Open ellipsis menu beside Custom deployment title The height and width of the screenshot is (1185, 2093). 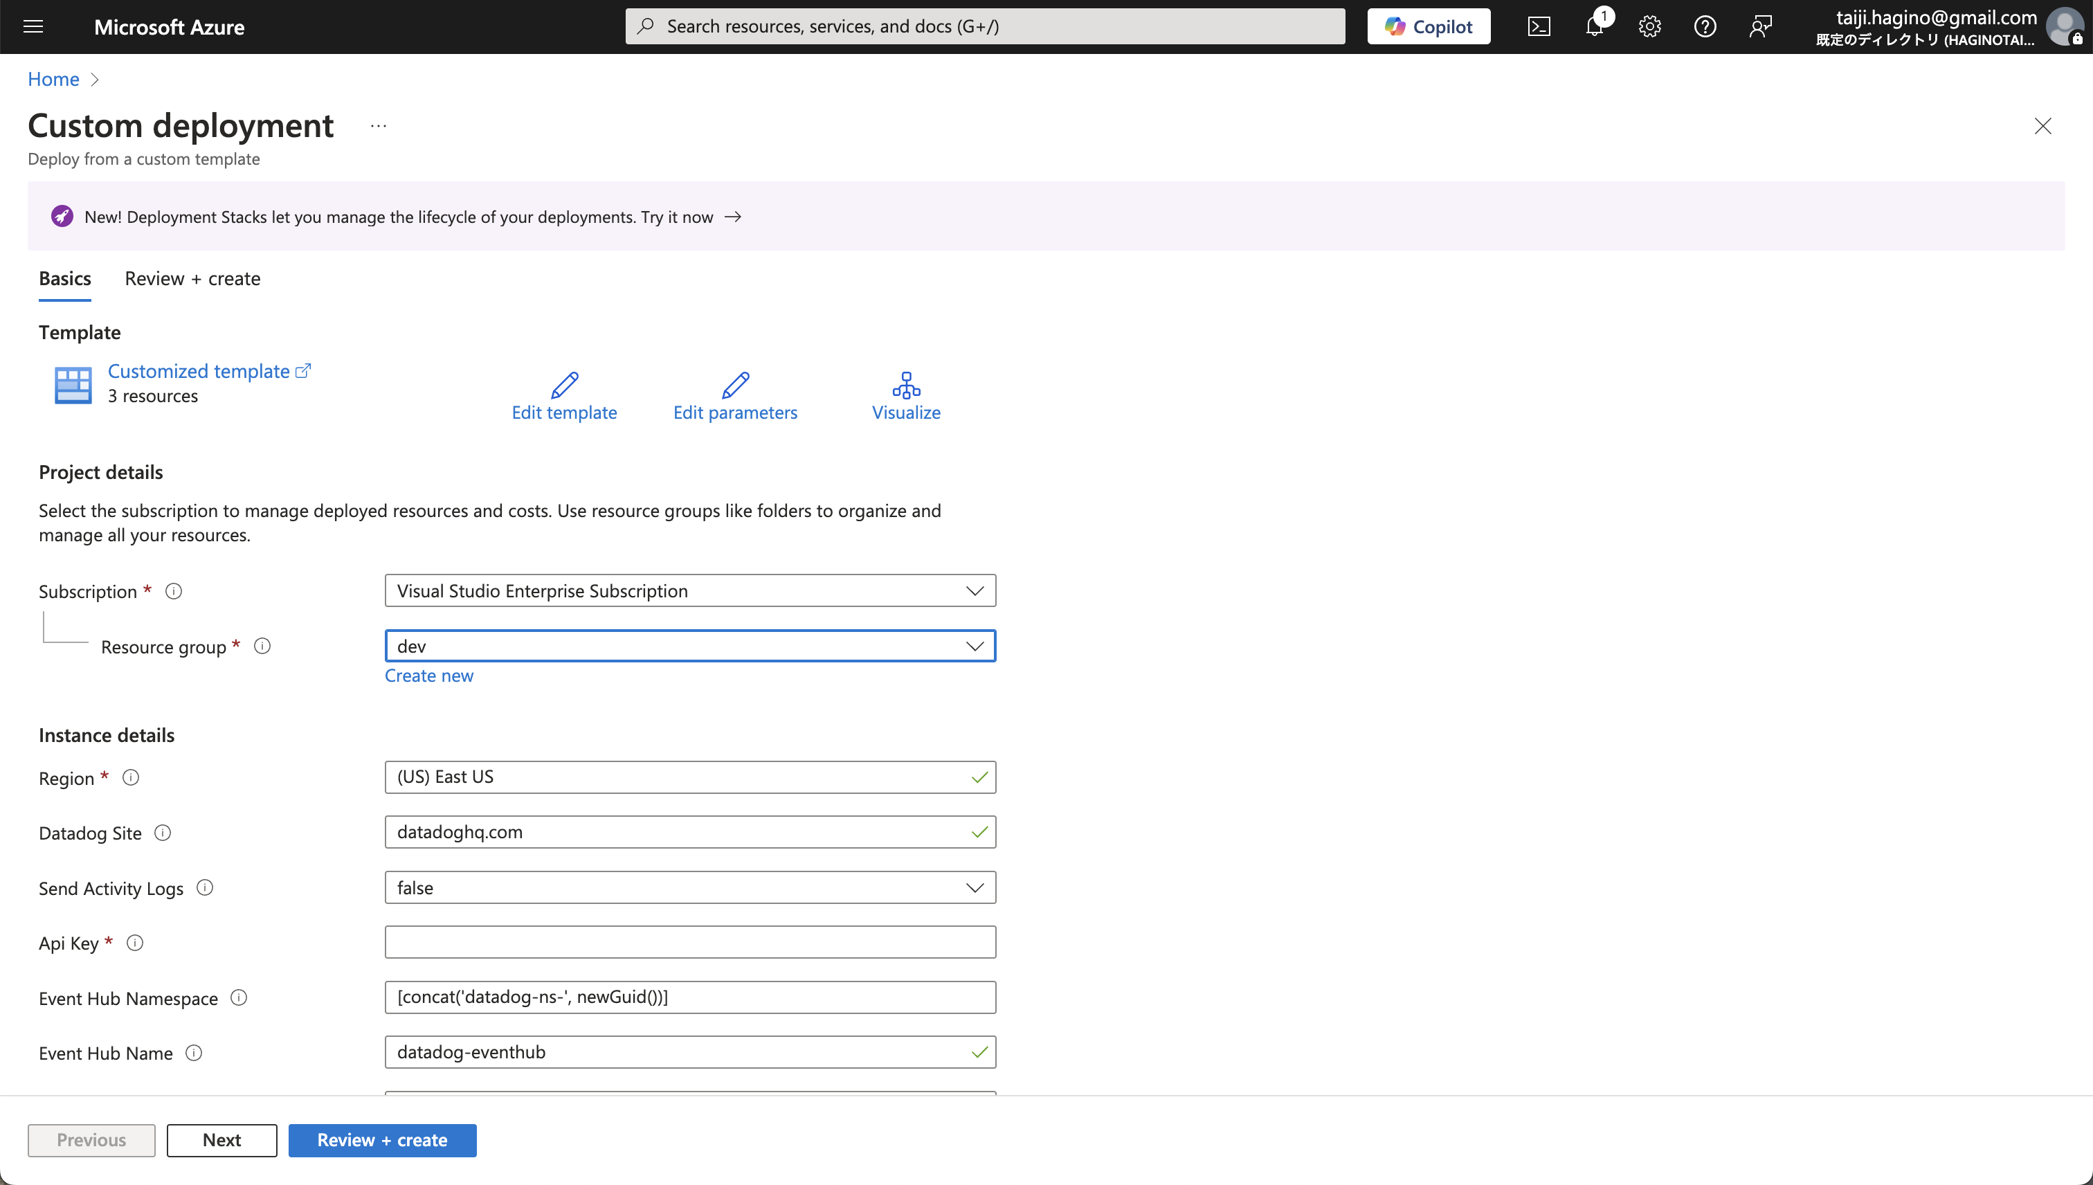pyautogui.click(x=378, y=126)
